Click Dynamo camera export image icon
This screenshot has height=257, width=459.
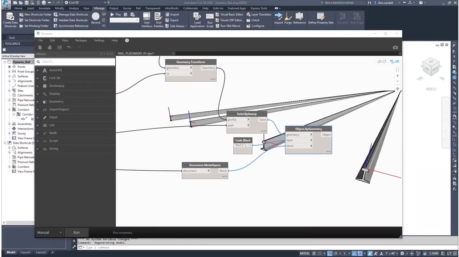coord(395,47)
